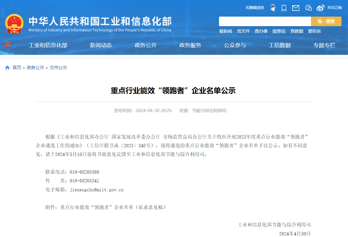Click the envelope mail icon
Image resolution: width=348 pixels, height=237 pixels.
296,8
